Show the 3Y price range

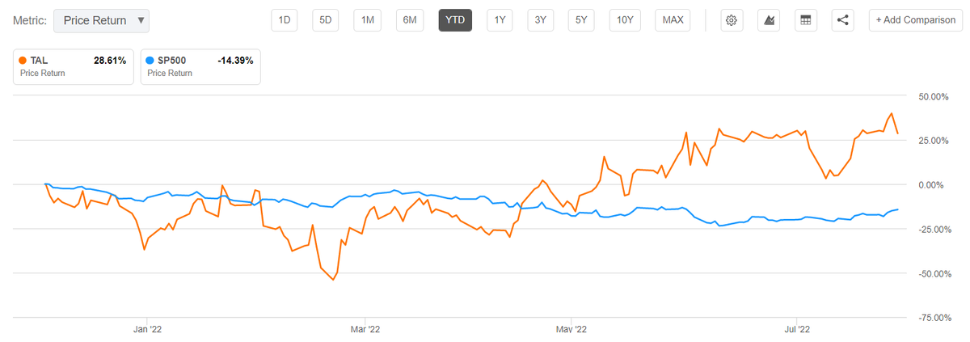click(540, 20)
